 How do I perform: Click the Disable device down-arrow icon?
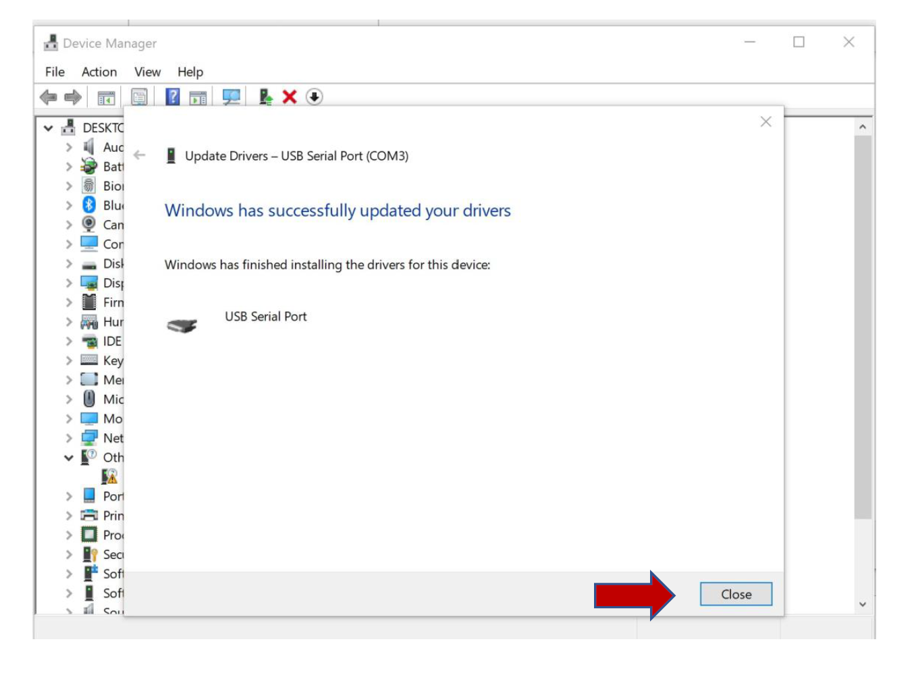coord(314,97)
